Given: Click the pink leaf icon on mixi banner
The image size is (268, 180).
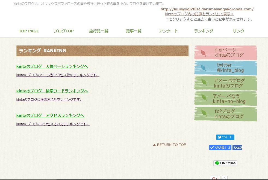Looking at the screenshot, I should click(203, 53).
